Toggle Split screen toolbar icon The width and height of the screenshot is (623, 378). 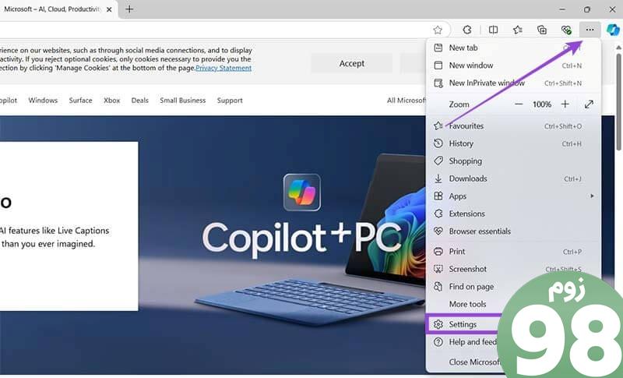(493, 30)
